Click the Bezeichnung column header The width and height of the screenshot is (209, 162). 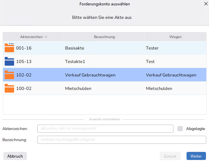click(104, 37)
